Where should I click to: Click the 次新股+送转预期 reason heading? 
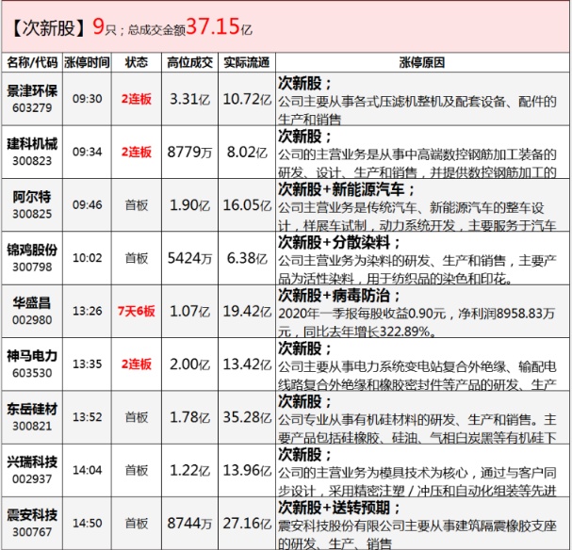coord(339,508)
